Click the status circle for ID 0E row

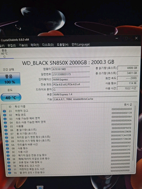coord(8,159)
